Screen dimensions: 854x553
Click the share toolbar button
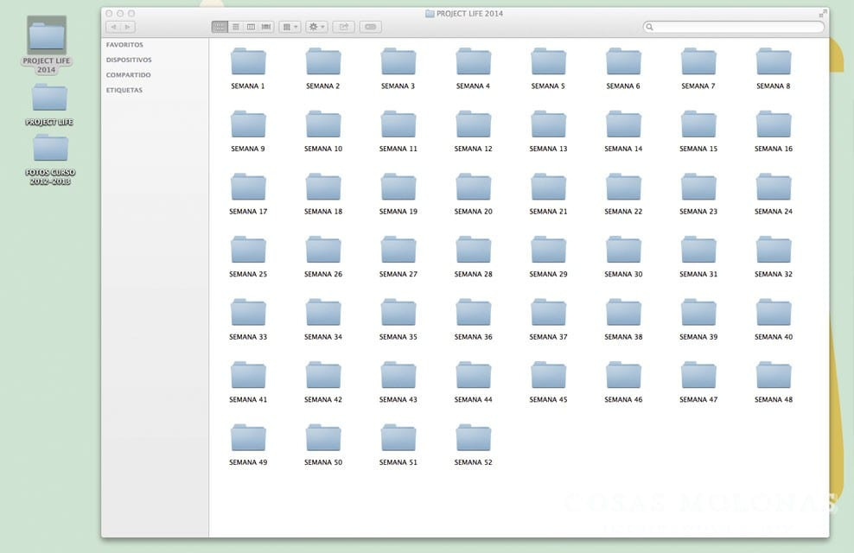(x=344, y=27)
